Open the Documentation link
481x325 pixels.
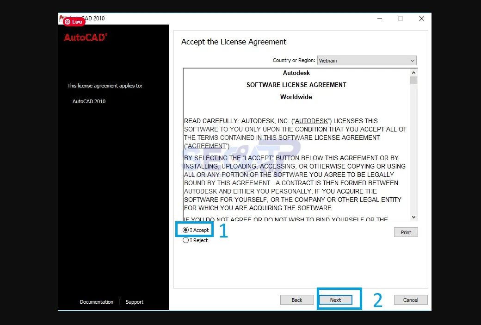pyautogui.click(x=97, y=302)
